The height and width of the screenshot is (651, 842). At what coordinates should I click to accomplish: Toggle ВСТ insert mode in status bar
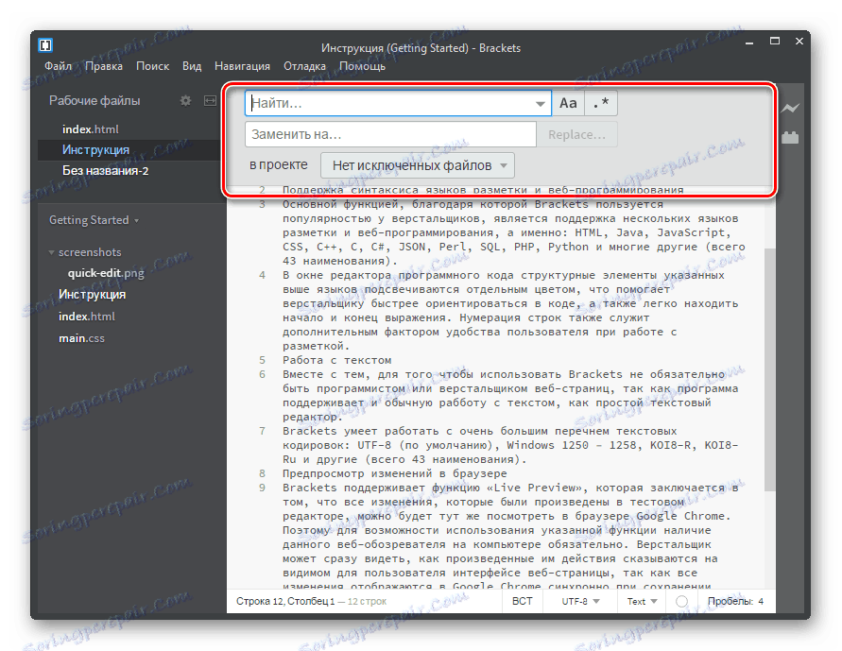pyautogui.click(x=522, y=602)
